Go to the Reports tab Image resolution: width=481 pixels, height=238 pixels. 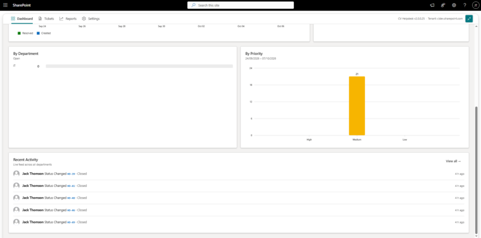[x=68, y=18]
